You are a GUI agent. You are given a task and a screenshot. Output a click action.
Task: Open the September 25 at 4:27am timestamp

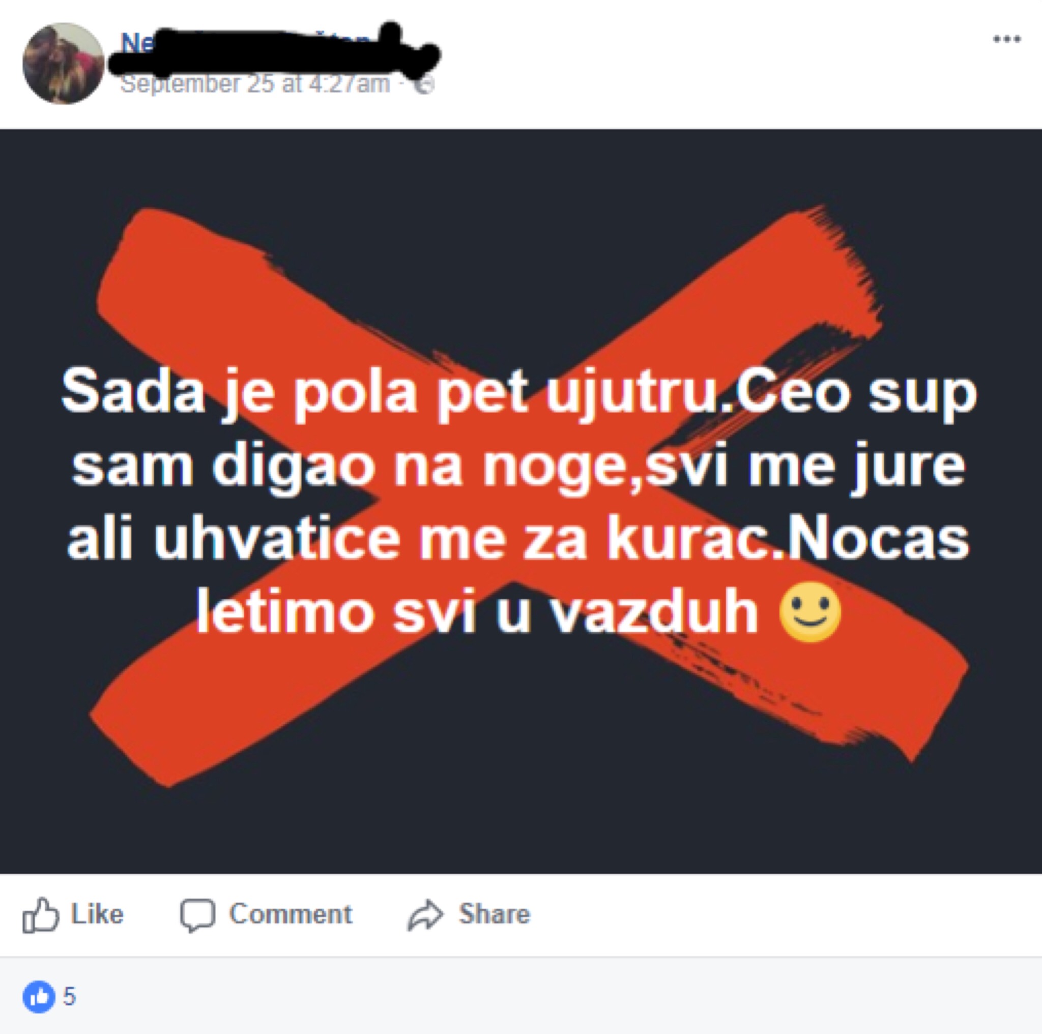tap(254, 84)
